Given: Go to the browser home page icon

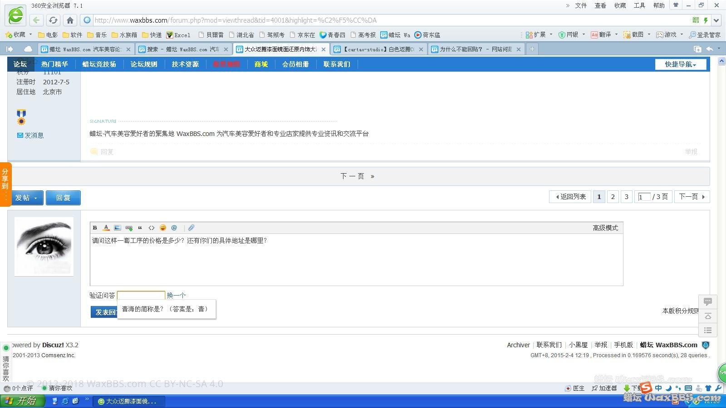Looking at the screenshot, I should point(70,20).
